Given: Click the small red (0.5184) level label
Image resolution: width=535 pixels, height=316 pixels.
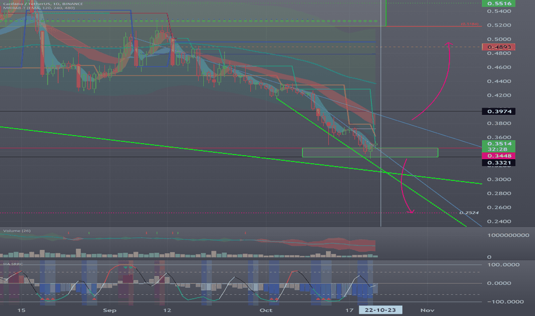Looking at the screenshot, I should [470, 24].
